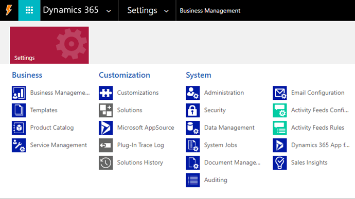This screenshot has width=355, height=199.
Task: Click the Security padlock icon
Action: pyautogui.click(x=192, y=110)
